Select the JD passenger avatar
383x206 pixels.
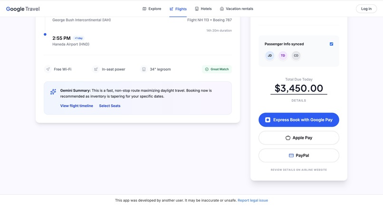269,56
